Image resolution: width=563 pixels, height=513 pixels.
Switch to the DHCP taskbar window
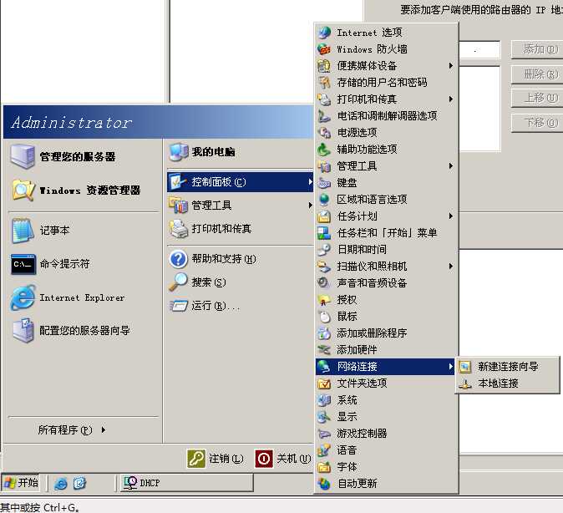(x=187, y=482)
